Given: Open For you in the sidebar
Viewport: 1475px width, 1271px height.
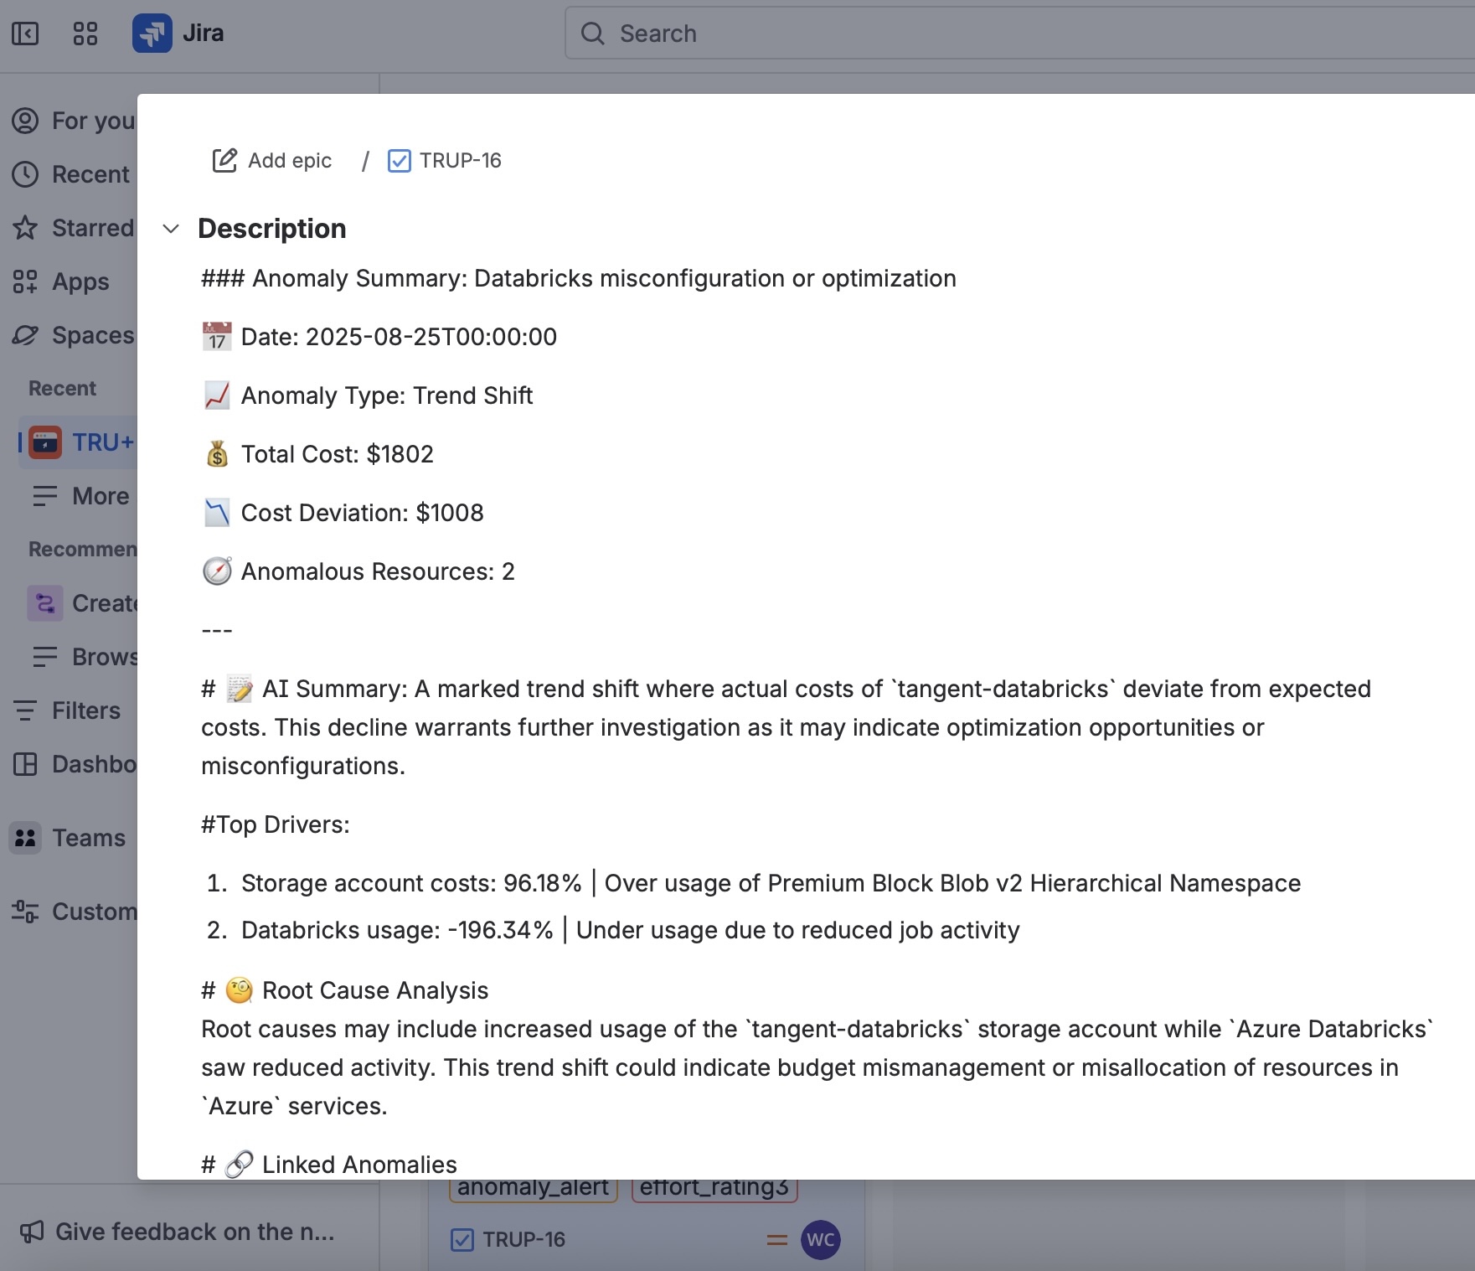Looking at the screenshot, I should [74, 121].
